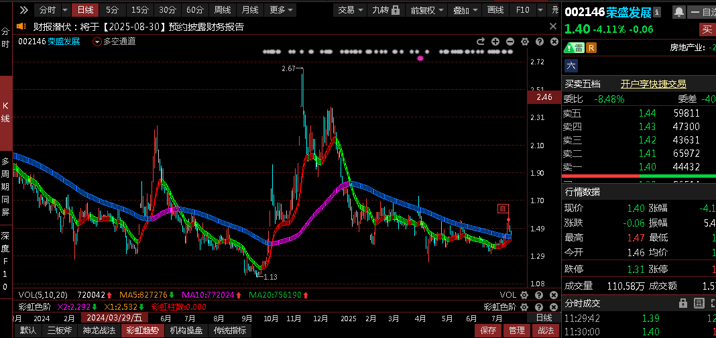Select the 神龙战法 template tab
Screen dimensions: 716x338
point(99,330)
